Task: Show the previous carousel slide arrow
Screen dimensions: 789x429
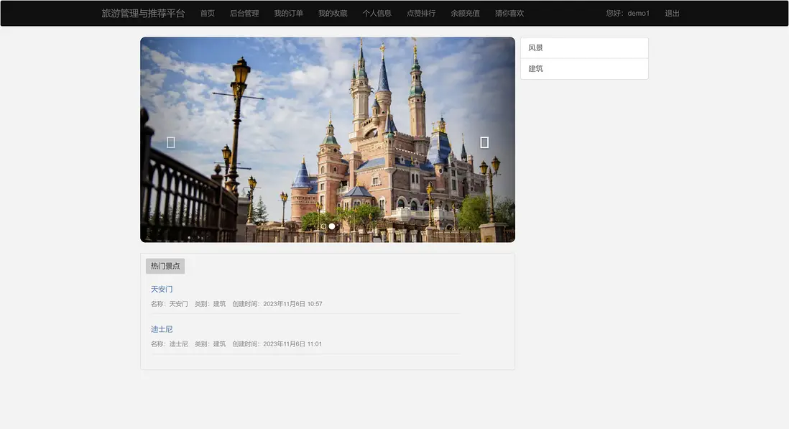Action: pyautogui.click(x=170, y=142)
